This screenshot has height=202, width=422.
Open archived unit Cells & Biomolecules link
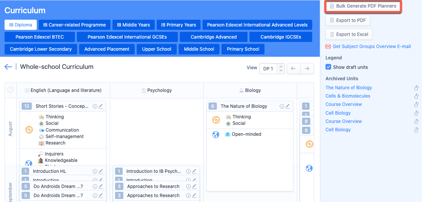[348, 96]
